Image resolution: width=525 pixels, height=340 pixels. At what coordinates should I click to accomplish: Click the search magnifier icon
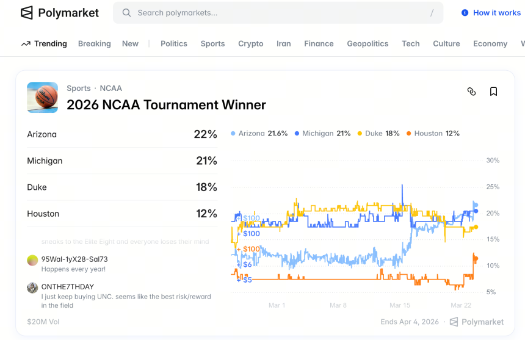click(x=126, y=13)
